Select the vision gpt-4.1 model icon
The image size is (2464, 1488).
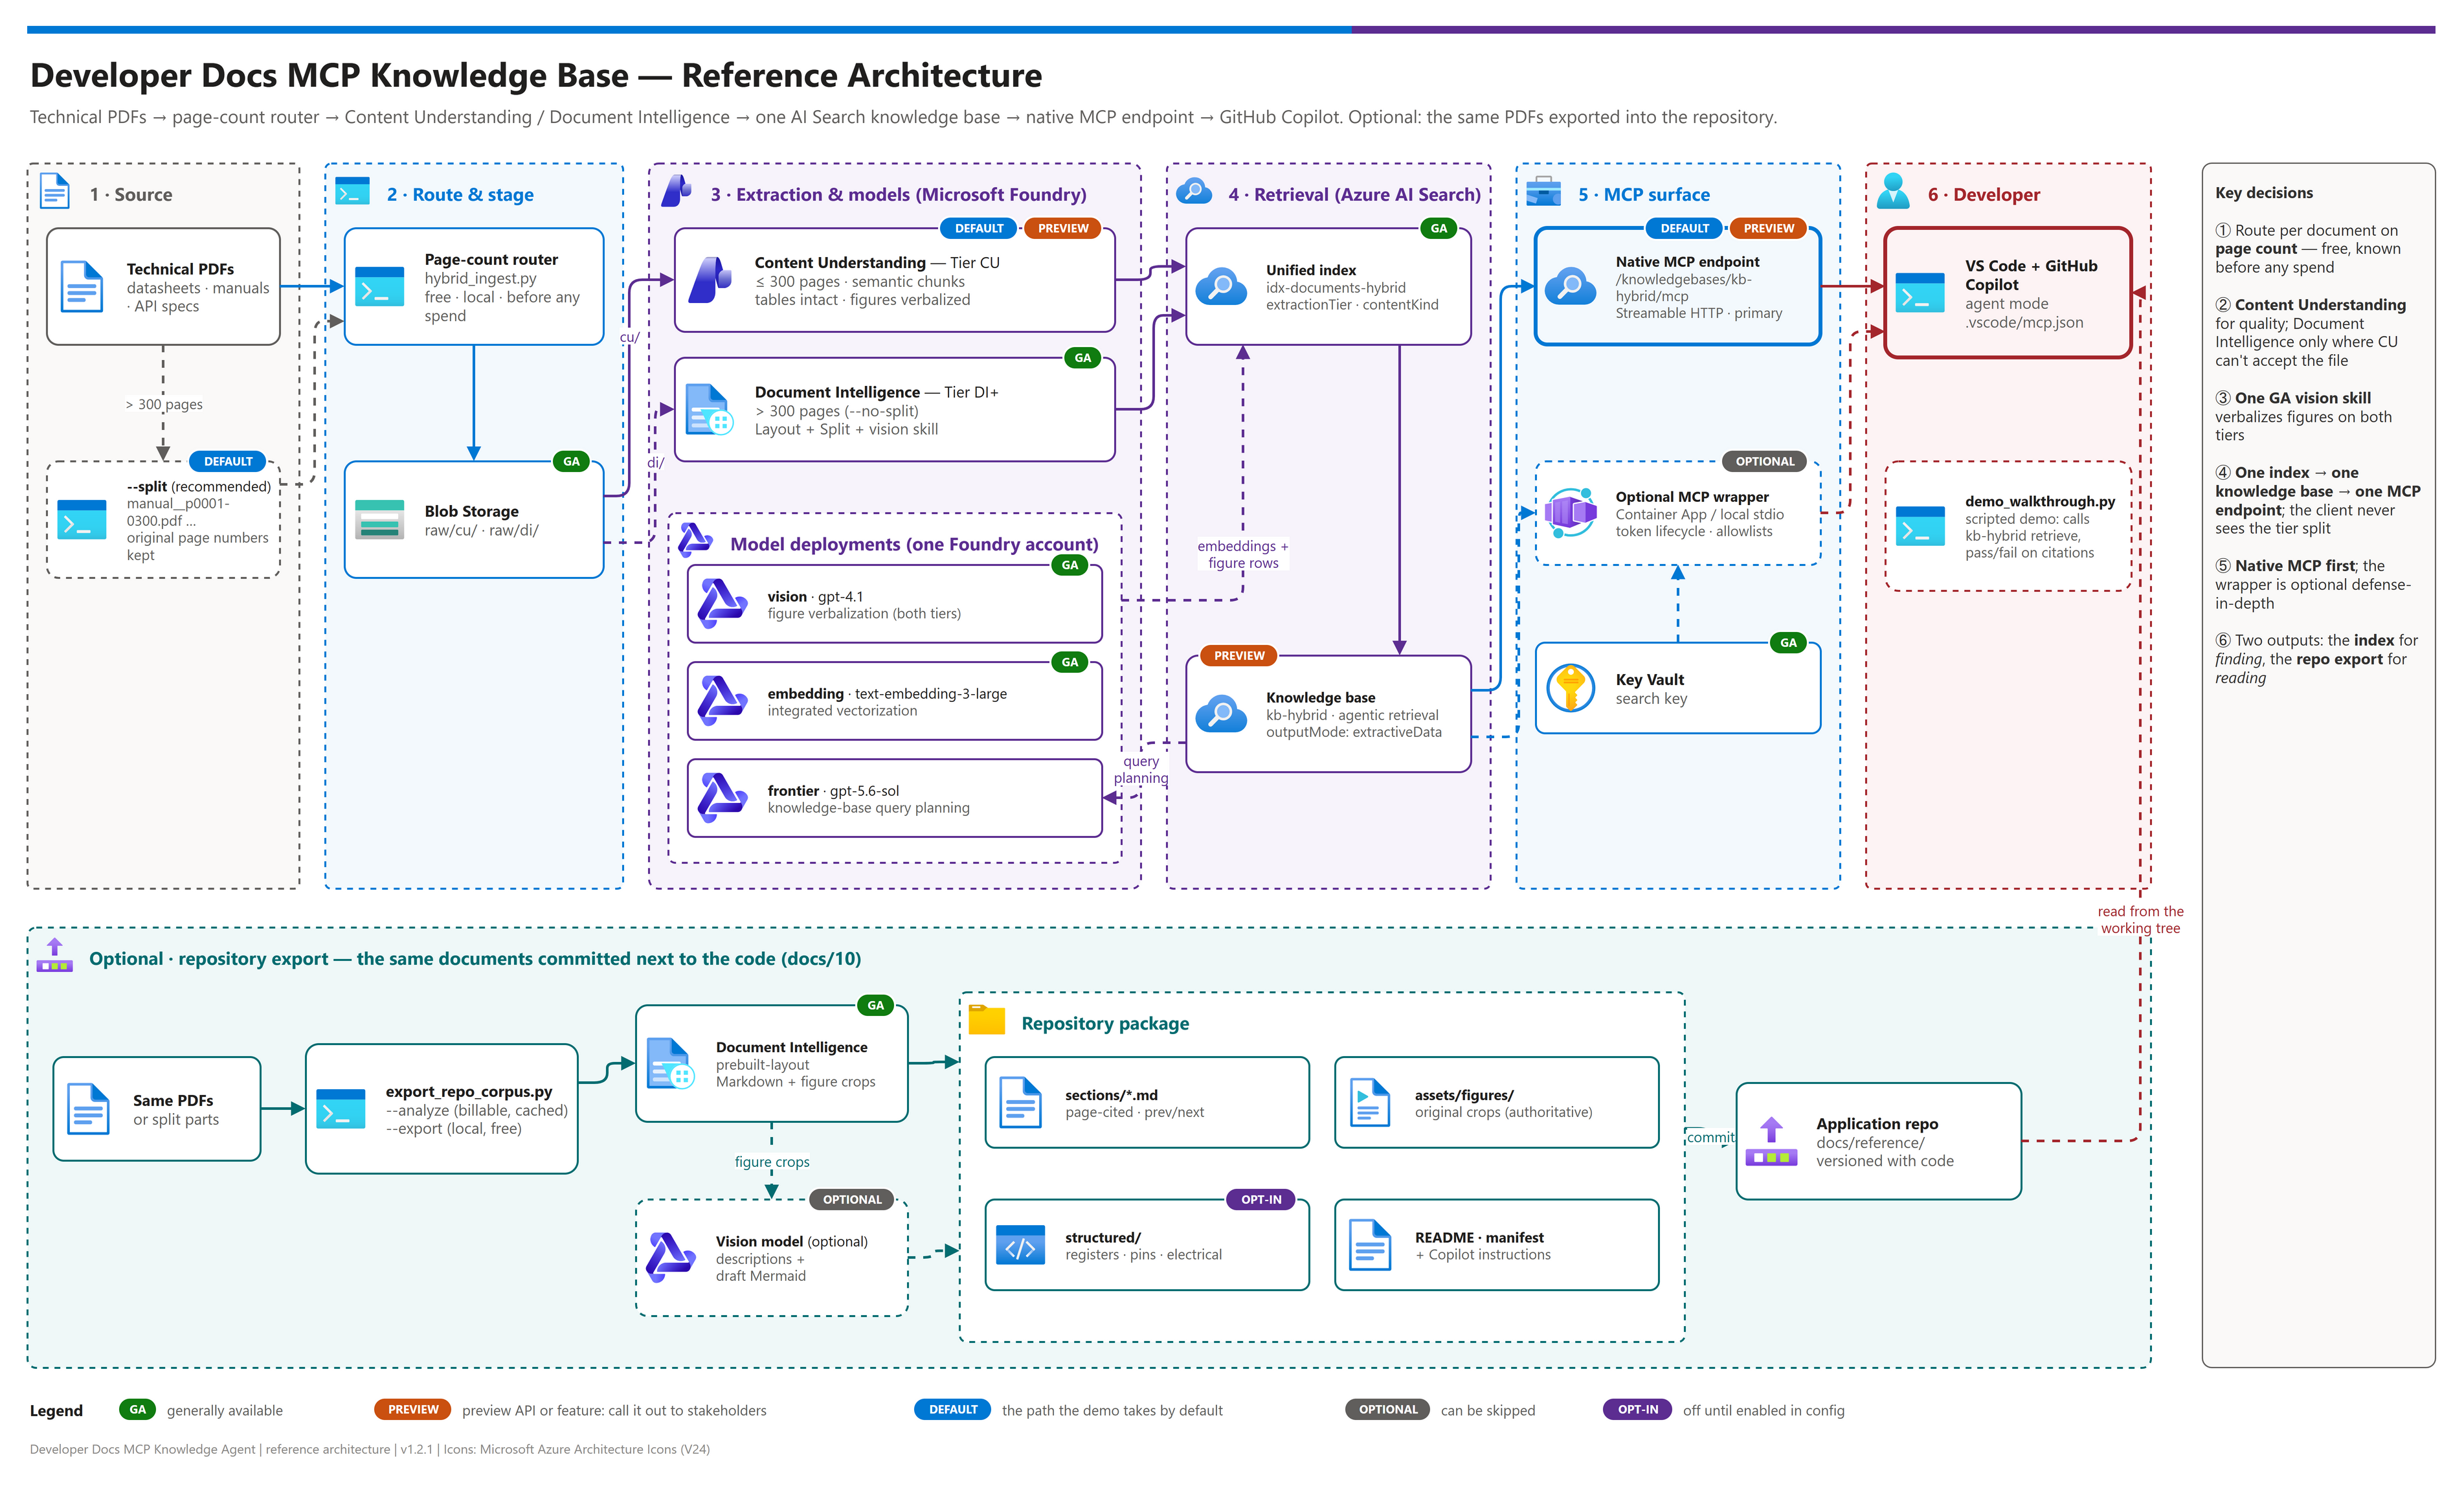722,603
